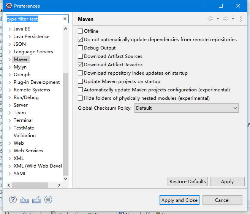Expand the Run/Debug node

pyautogui.click(x=10, y=97)
